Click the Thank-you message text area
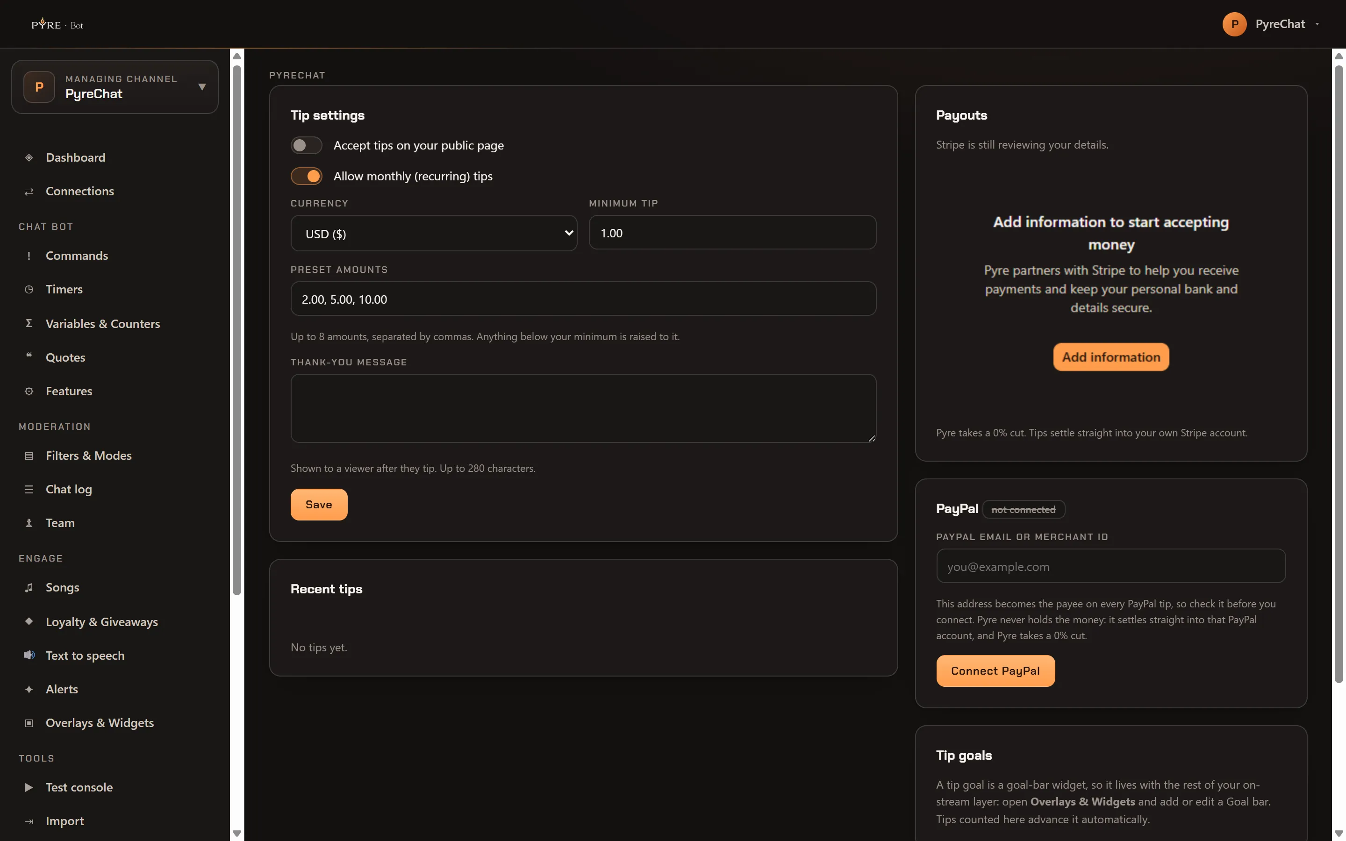 pos(583,408)
